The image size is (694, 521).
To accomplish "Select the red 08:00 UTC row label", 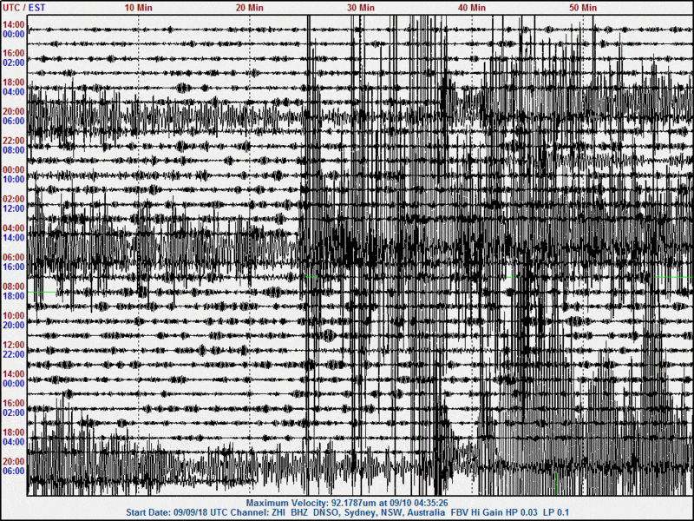I will click(x=13, y=287).
